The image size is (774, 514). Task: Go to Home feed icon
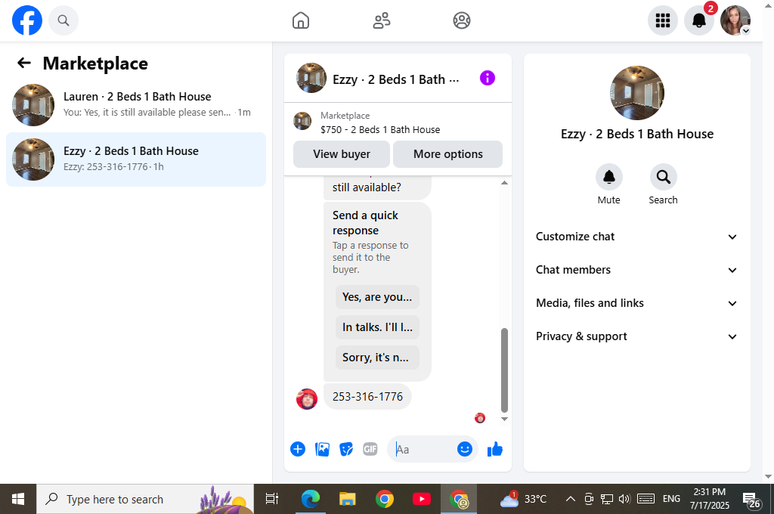pyautogui.click(x=301, y=20)
